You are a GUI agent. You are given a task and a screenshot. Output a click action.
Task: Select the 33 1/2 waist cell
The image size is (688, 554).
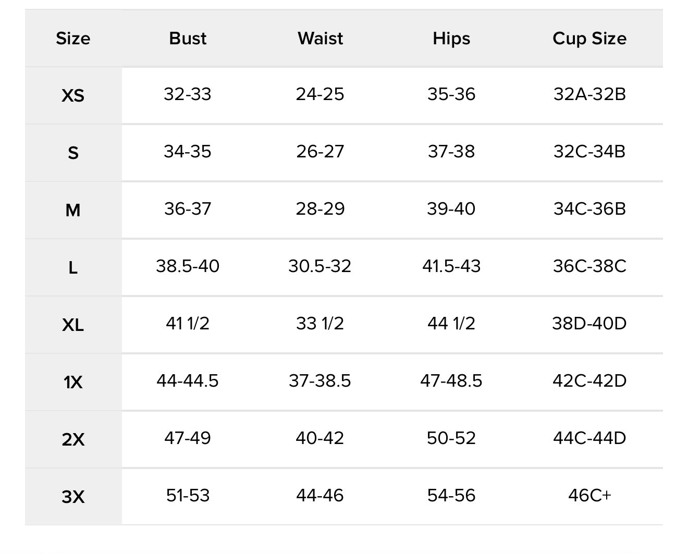320,324
